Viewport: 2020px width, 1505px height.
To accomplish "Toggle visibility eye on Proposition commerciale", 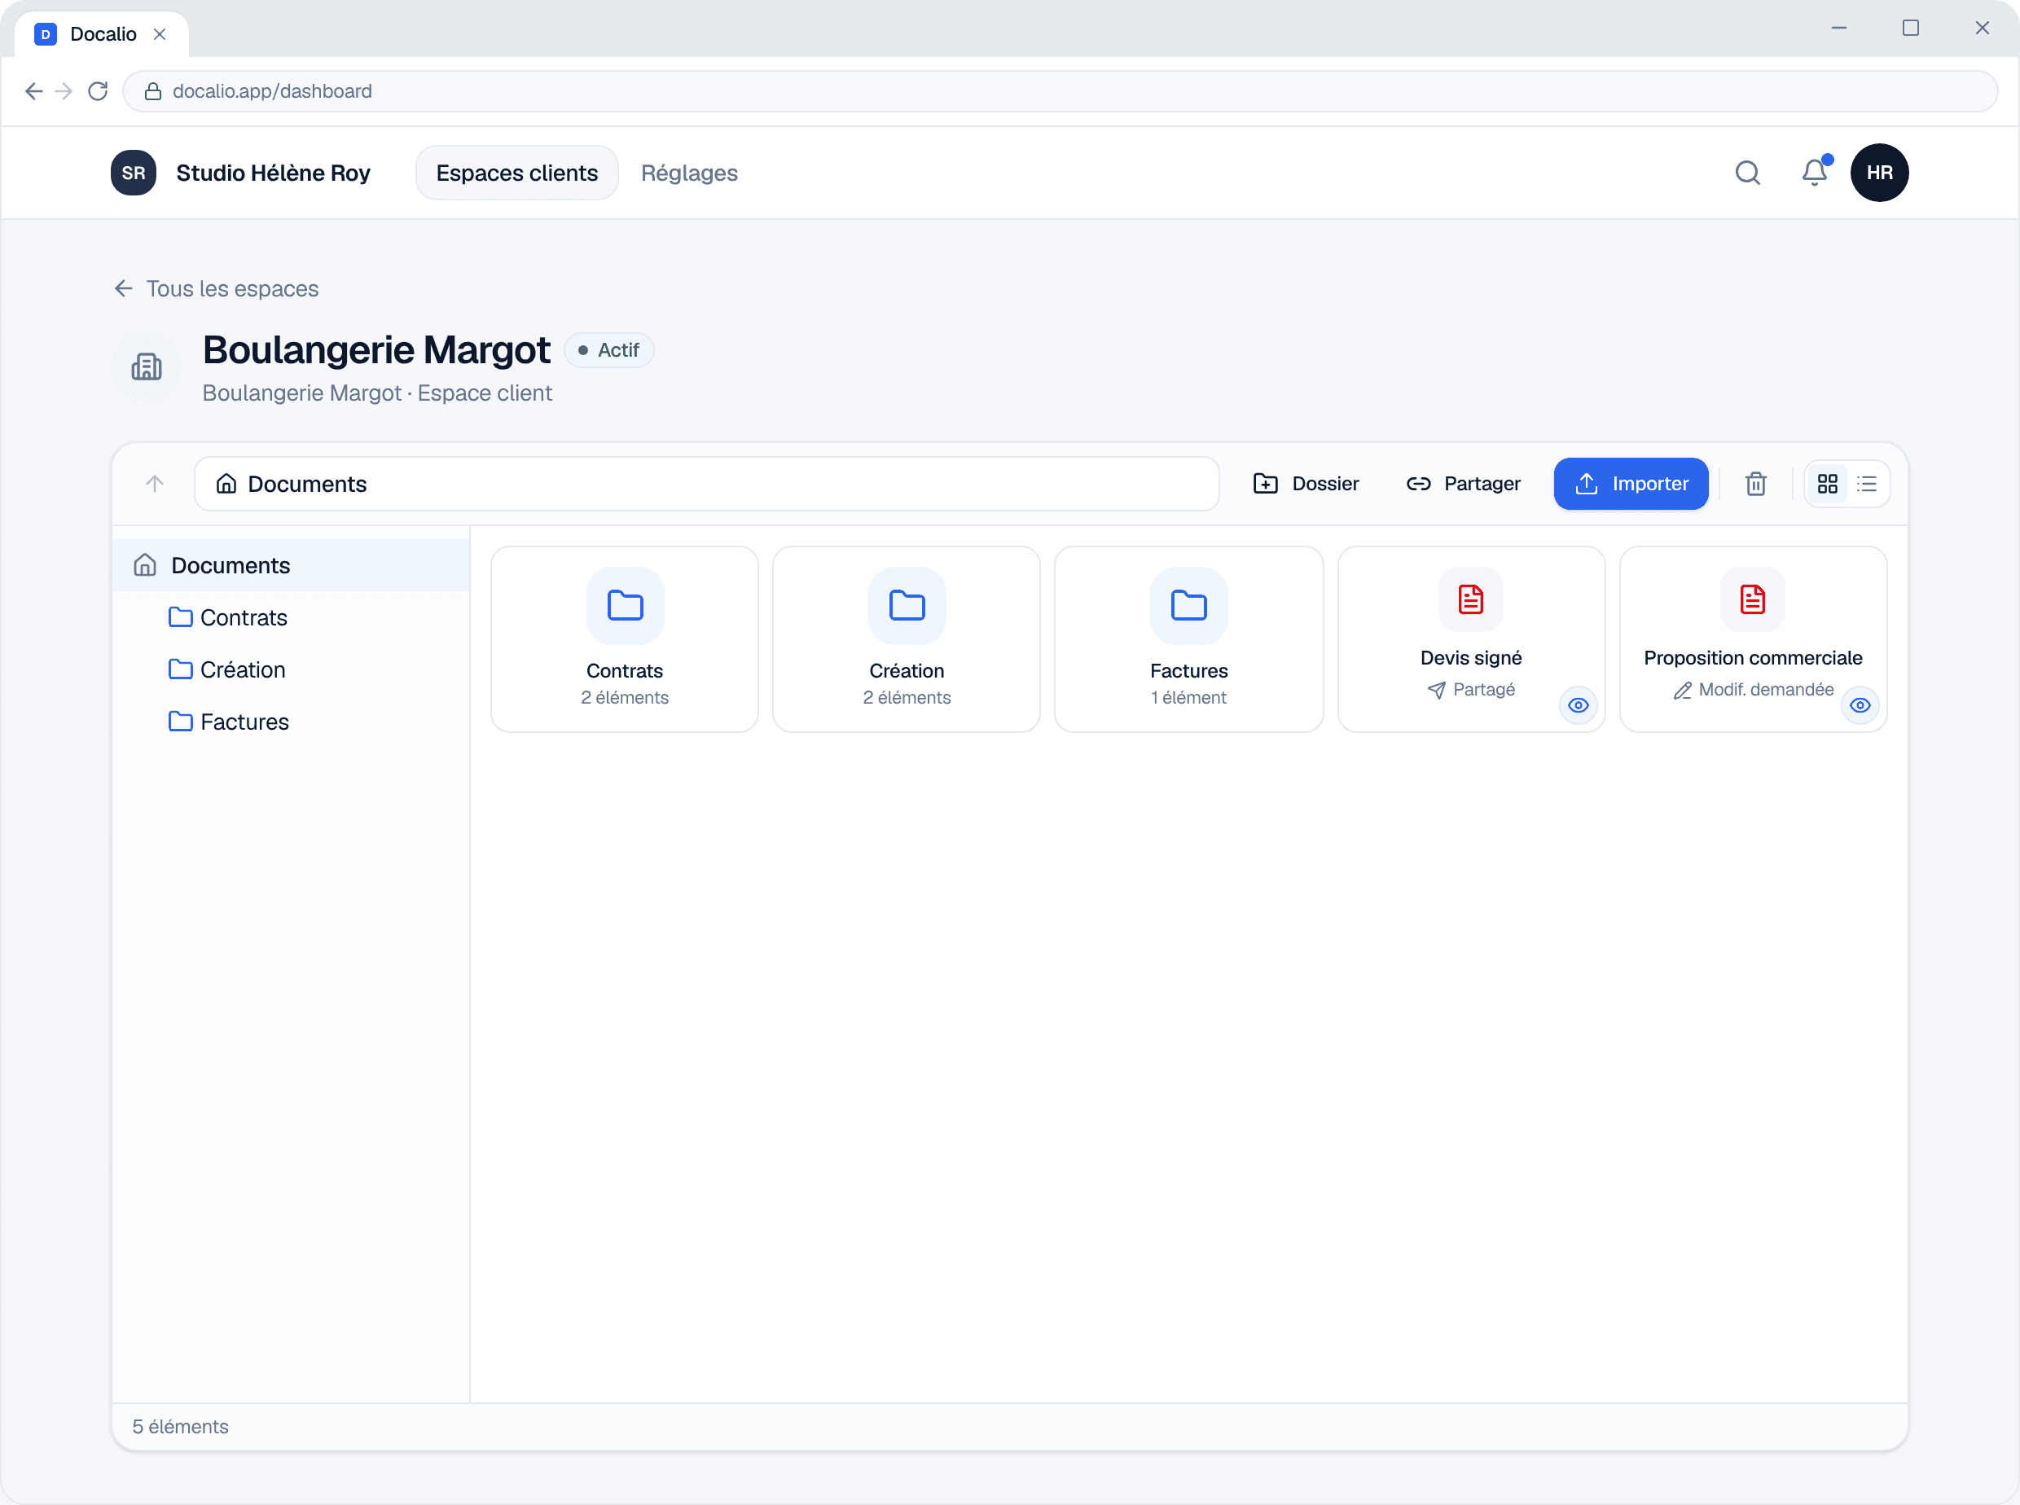I will (1860, 705).
